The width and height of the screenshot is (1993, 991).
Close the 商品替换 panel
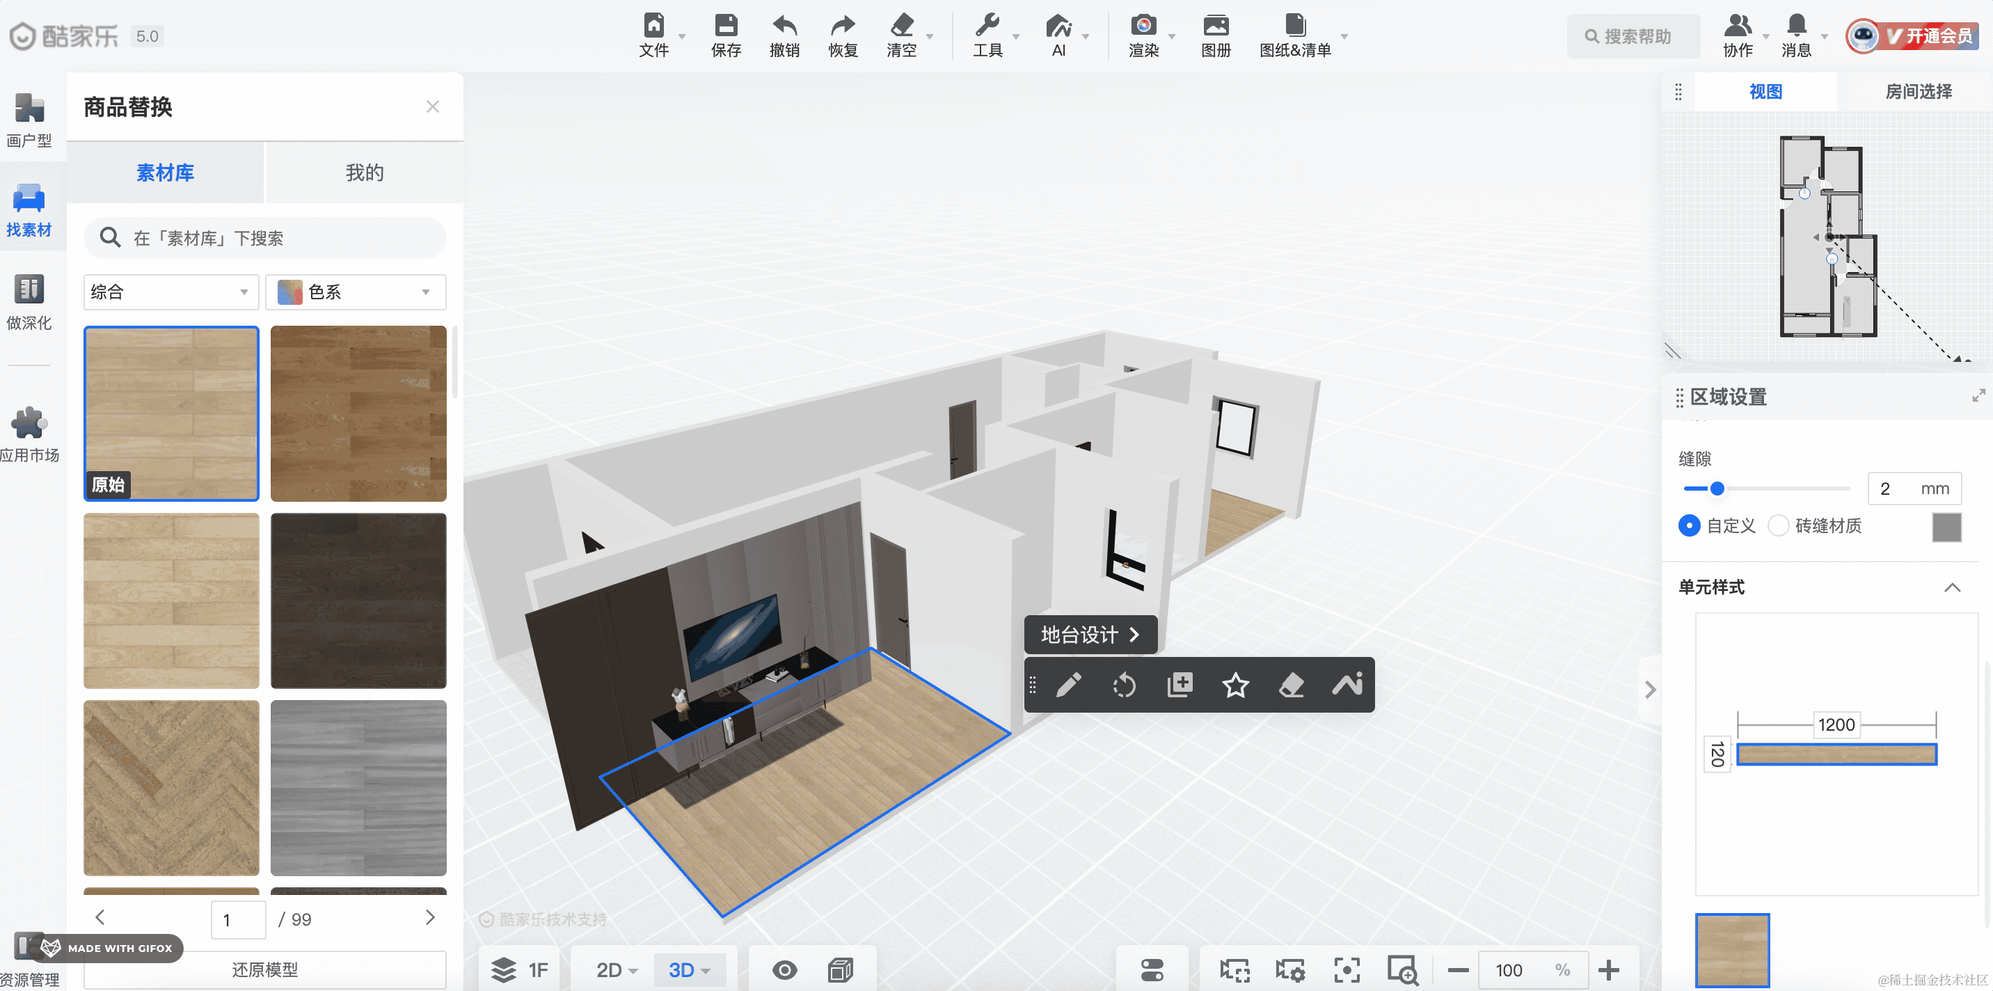pos(432,106)
